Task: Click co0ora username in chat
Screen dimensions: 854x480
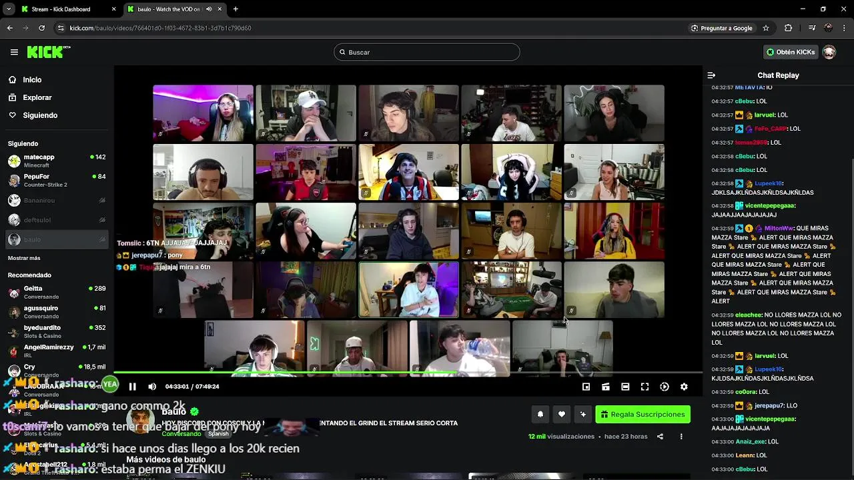Action: (746, 392)
